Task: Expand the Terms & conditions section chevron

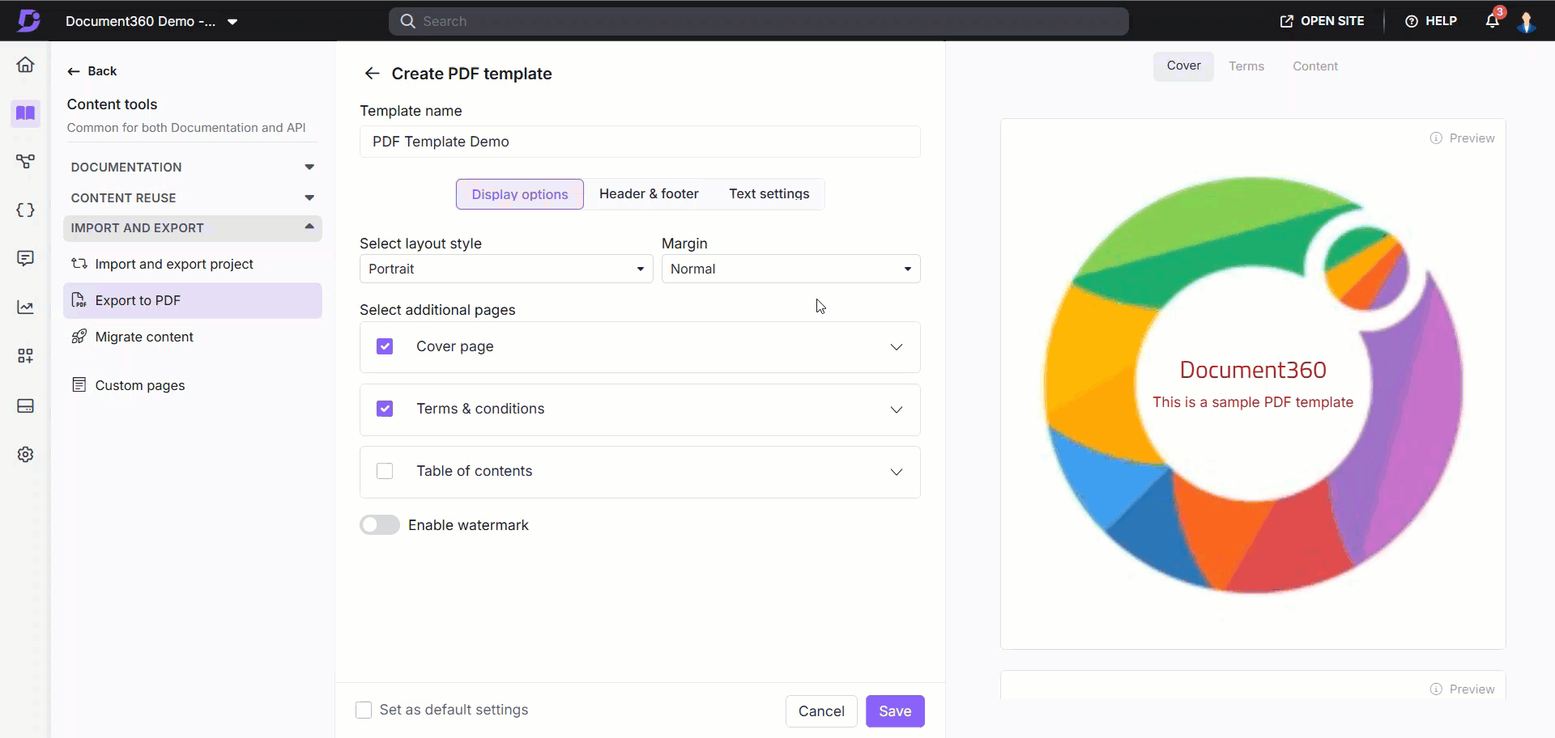Action: (x=897, y=409)
